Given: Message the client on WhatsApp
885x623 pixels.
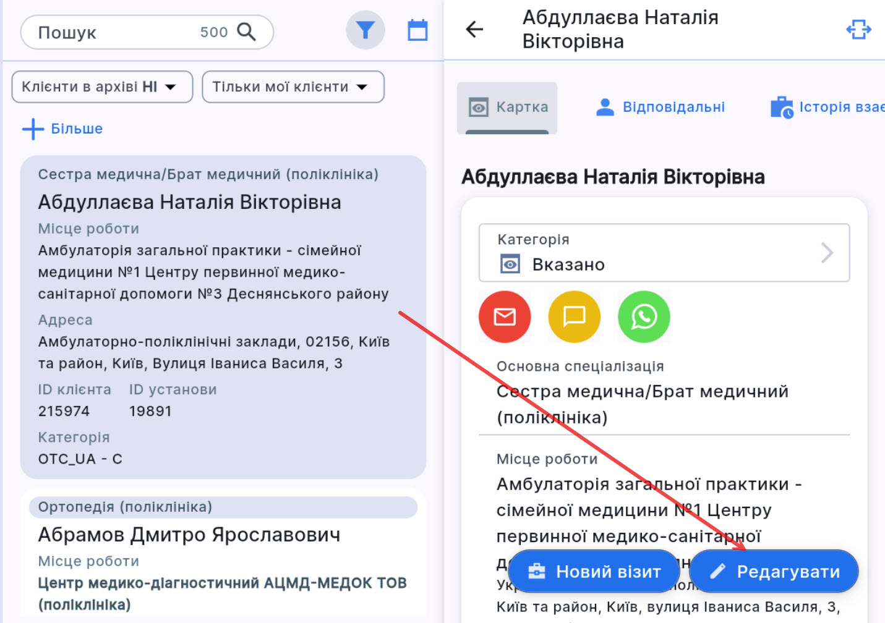Looking at the screenshot, I should coord(643,316).
